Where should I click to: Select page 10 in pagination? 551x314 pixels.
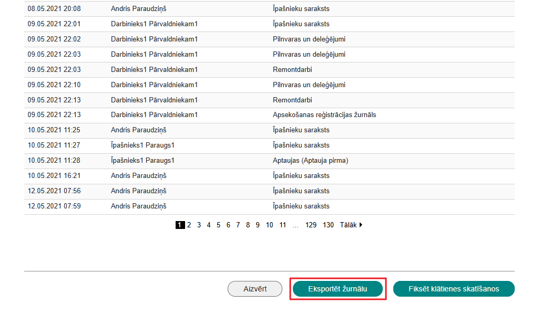click(269, 225)
